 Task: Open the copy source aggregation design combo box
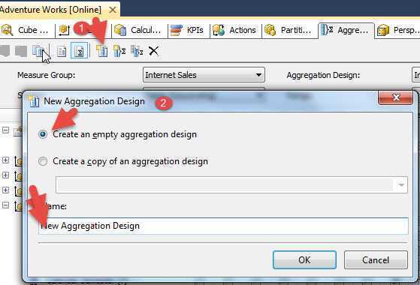(231, 184)
